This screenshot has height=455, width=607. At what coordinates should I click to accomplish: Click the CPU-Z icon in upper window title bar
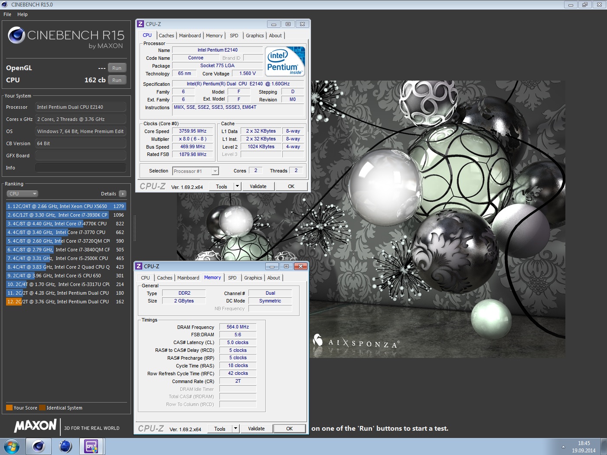pyautogui.click(x=140, y=24)
